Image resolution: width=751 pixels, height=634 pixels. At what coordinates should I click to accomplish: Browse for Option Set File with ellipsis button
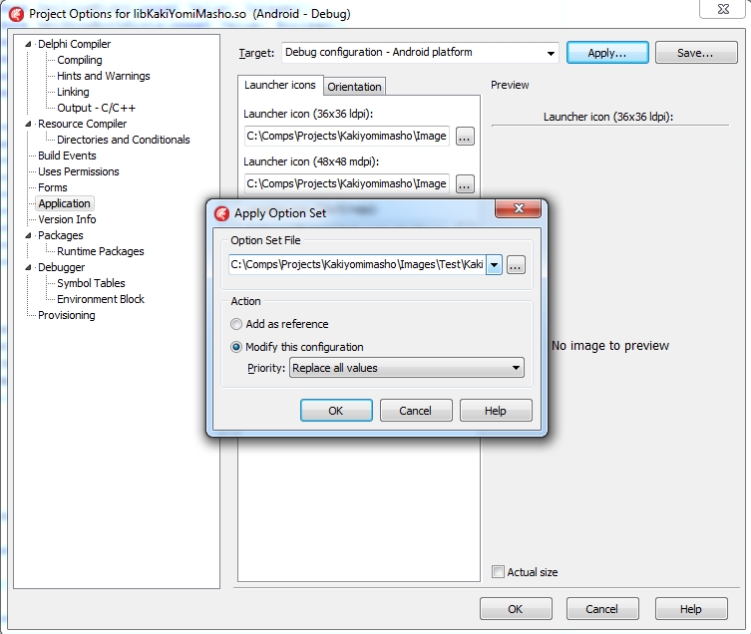[516, 265]
